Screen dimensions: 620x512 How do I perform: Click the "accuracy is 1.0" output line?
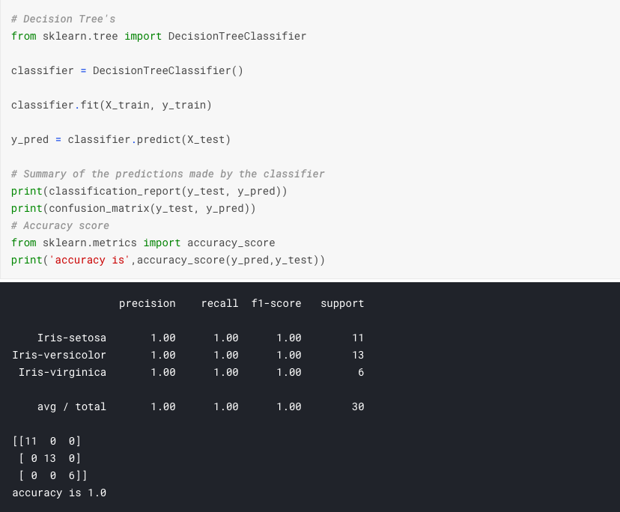[59, 493]
